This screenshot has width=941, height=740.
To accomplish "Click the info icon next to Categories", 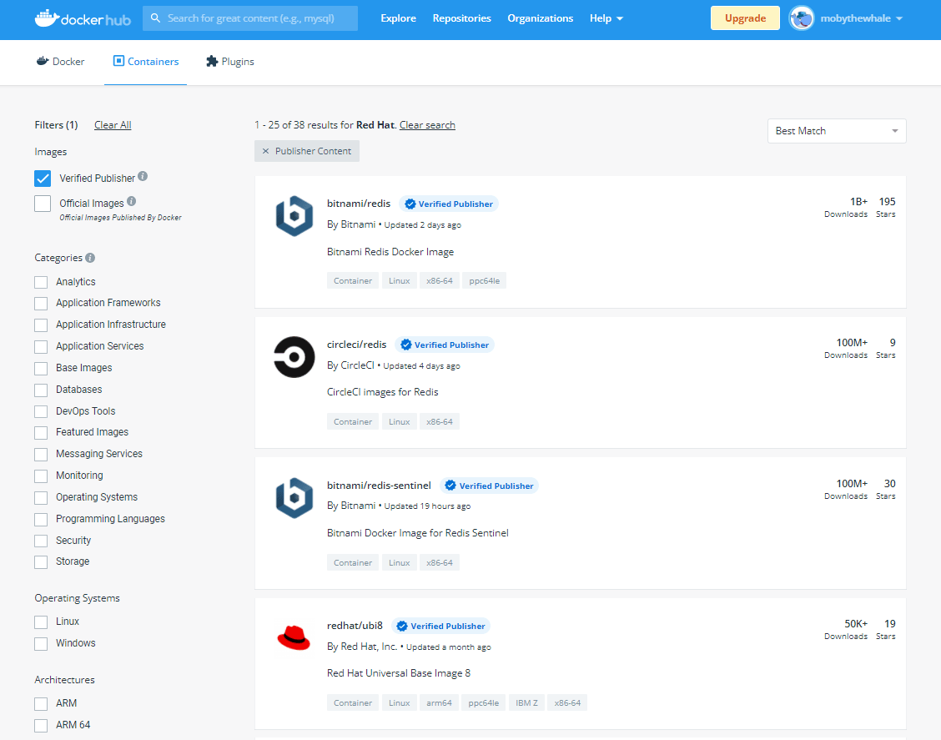I will (90, 258).
